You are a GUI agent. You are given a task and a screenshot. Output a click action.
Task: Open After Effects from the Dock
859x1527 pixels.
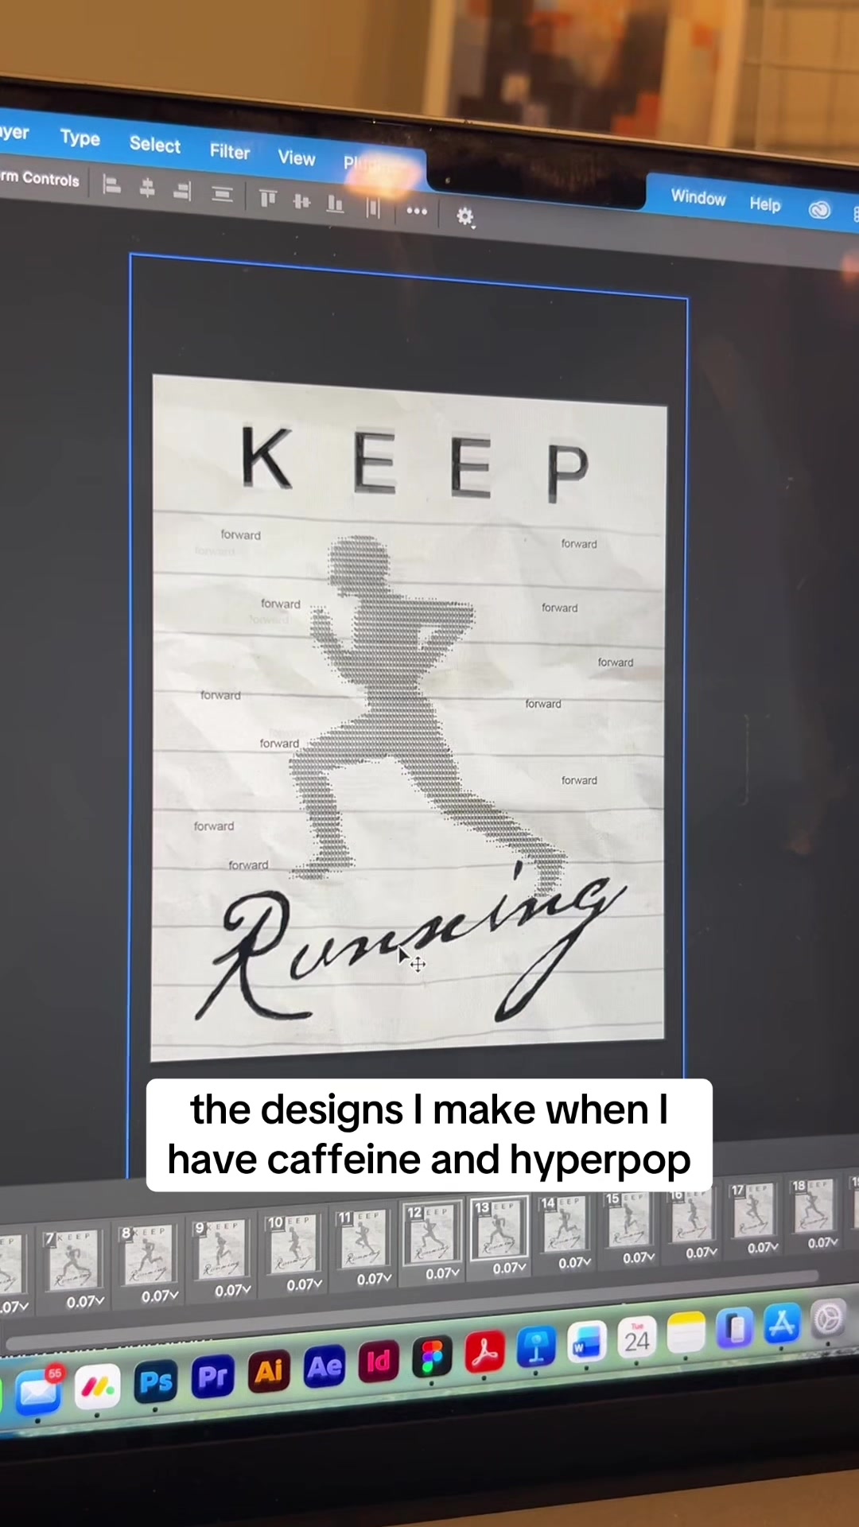[x=325, y=1366]
